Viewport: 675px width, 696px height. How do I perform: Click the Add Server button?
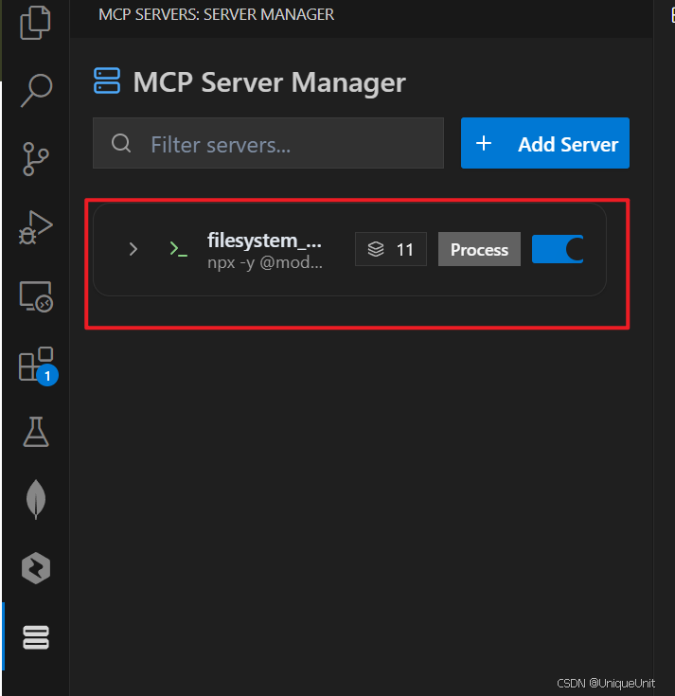pos(545,143)
